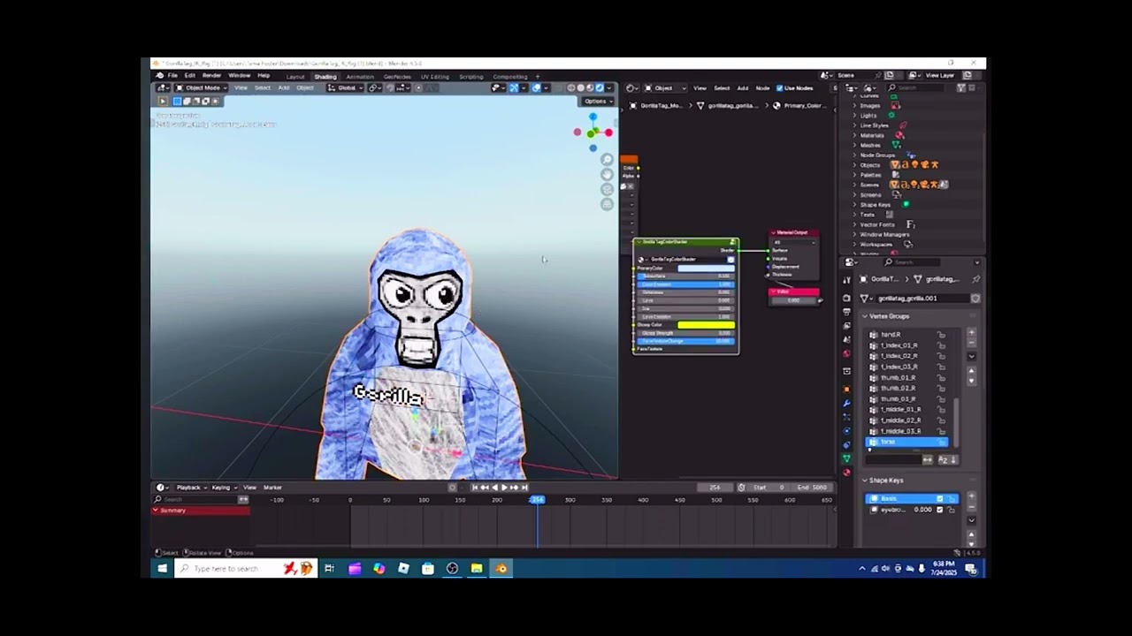Expand the Meshes row in outliner
This screenshot has height=636, width=1132.
point(854,145)
